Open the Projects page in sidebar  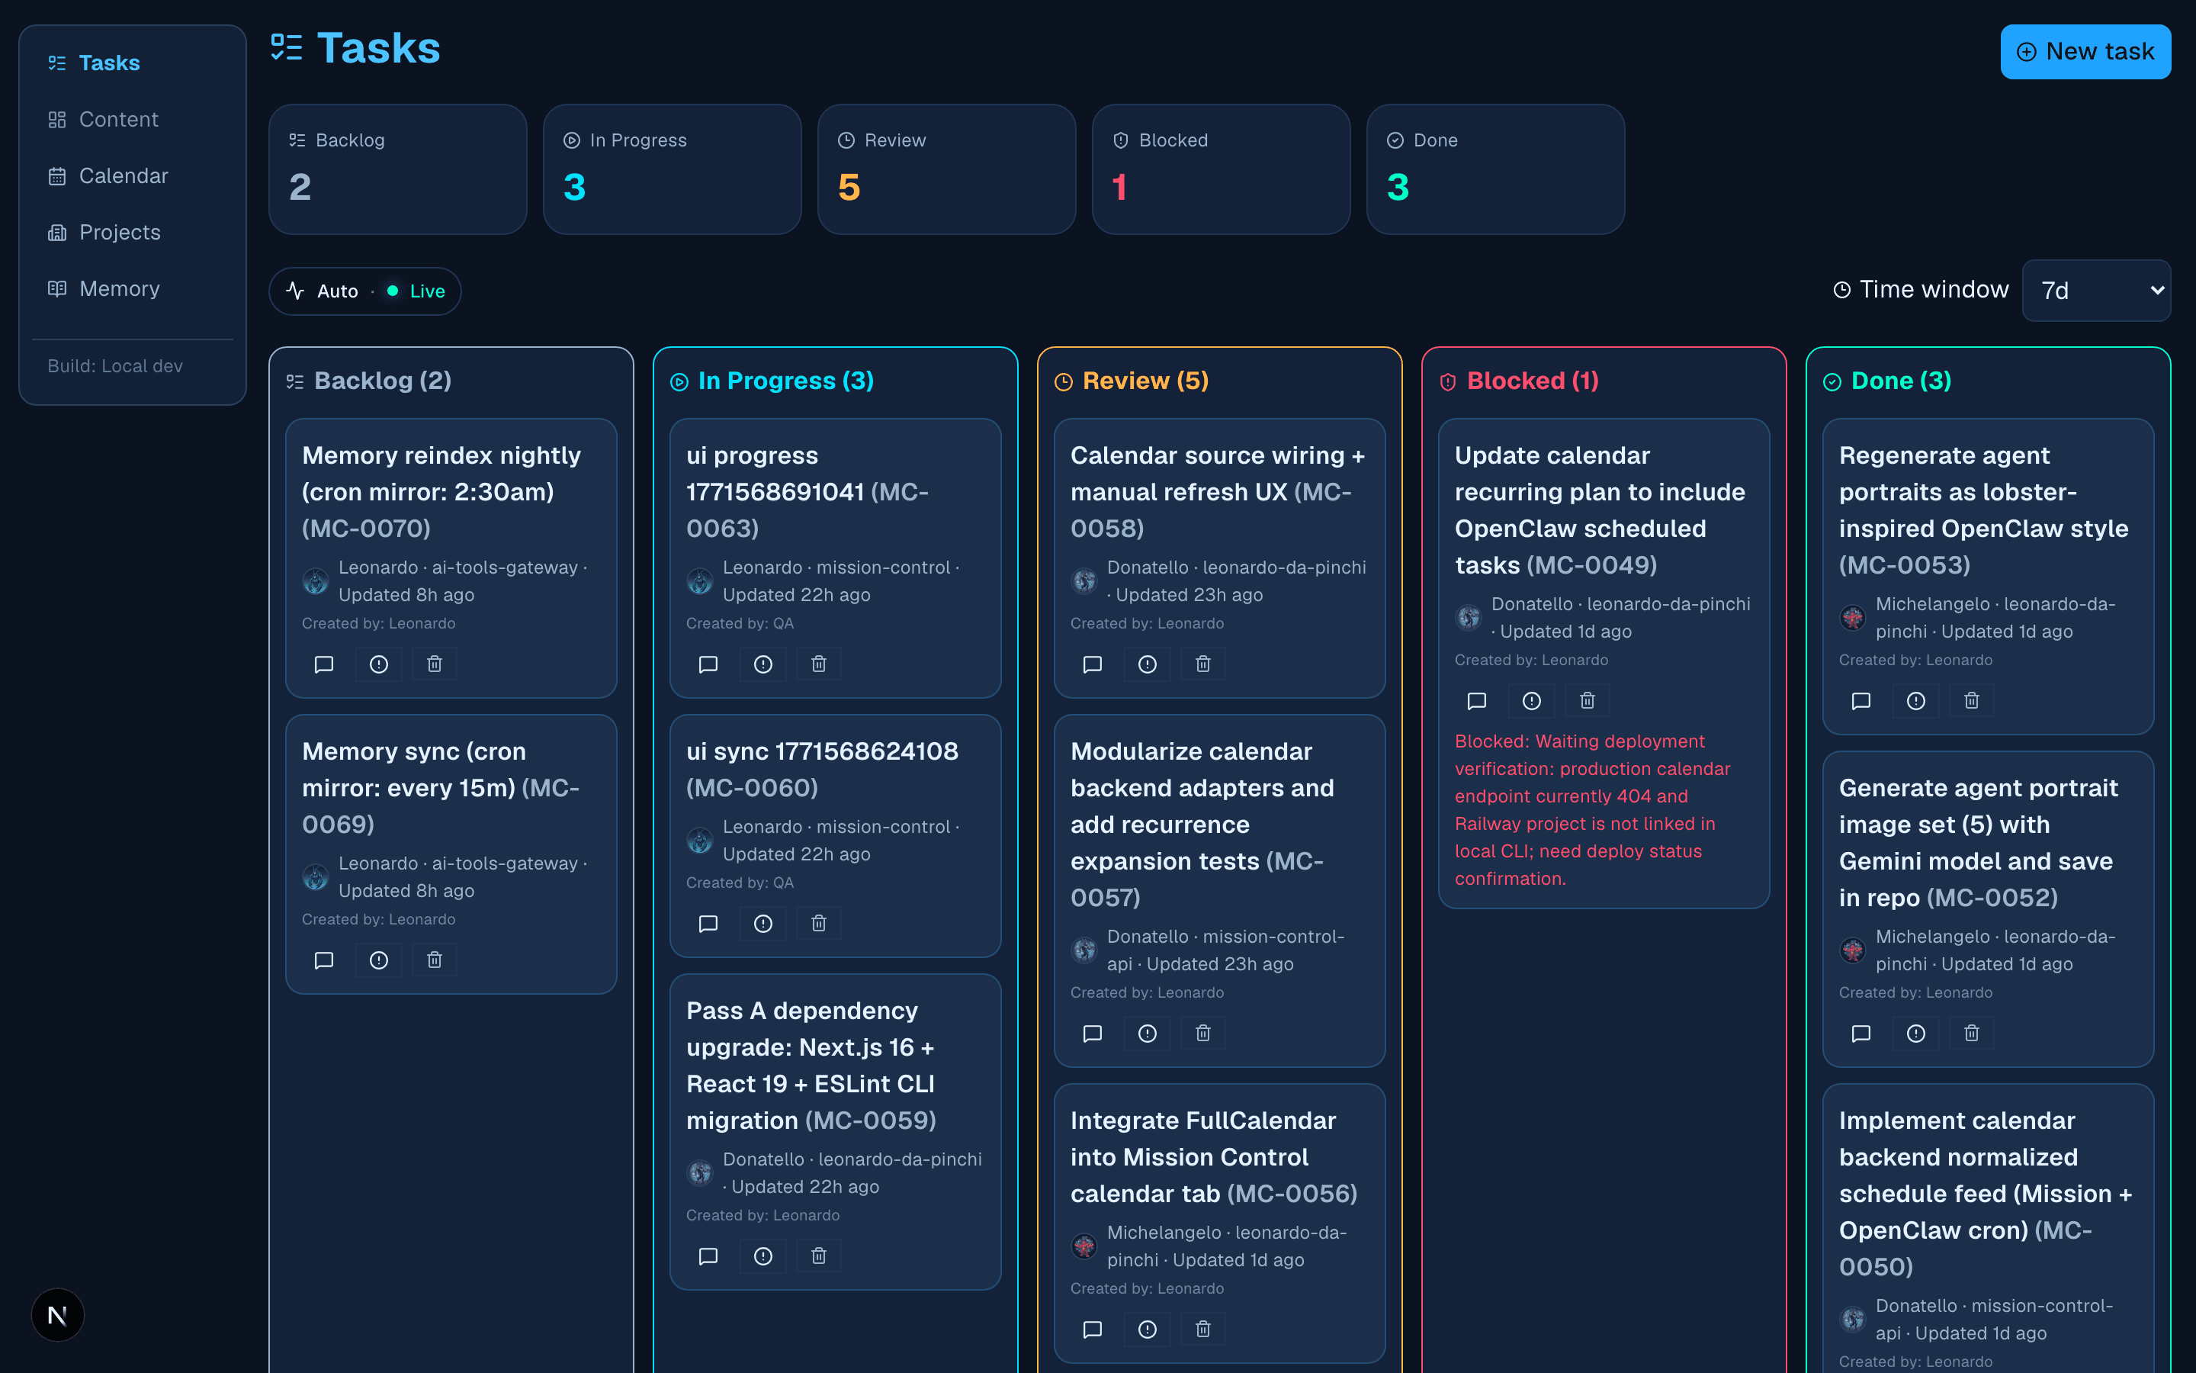[x=119, y=233]
